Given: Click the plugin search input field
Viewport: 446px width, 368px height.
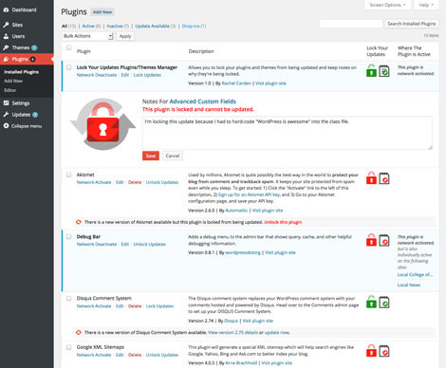Looking at the screenshot, I should click(351, 24).
